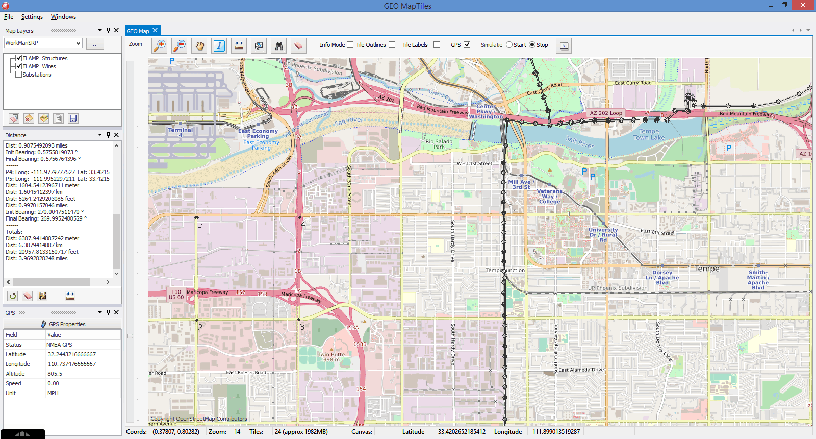Open the Distance panel dropdown arrow
The image size is (816, 439).
(x=100, y=135)
